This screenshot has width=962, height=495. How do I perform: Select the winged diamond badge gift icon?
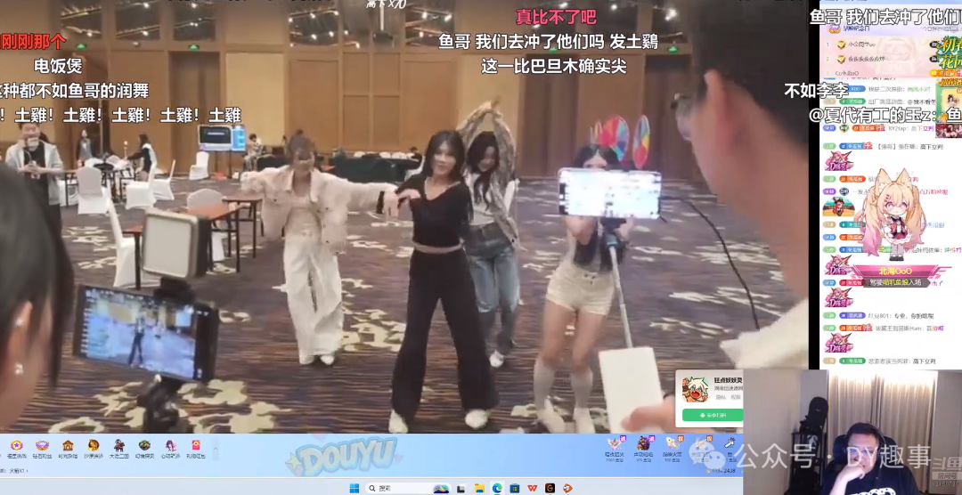pyautogui.click(x=42, y=446)
